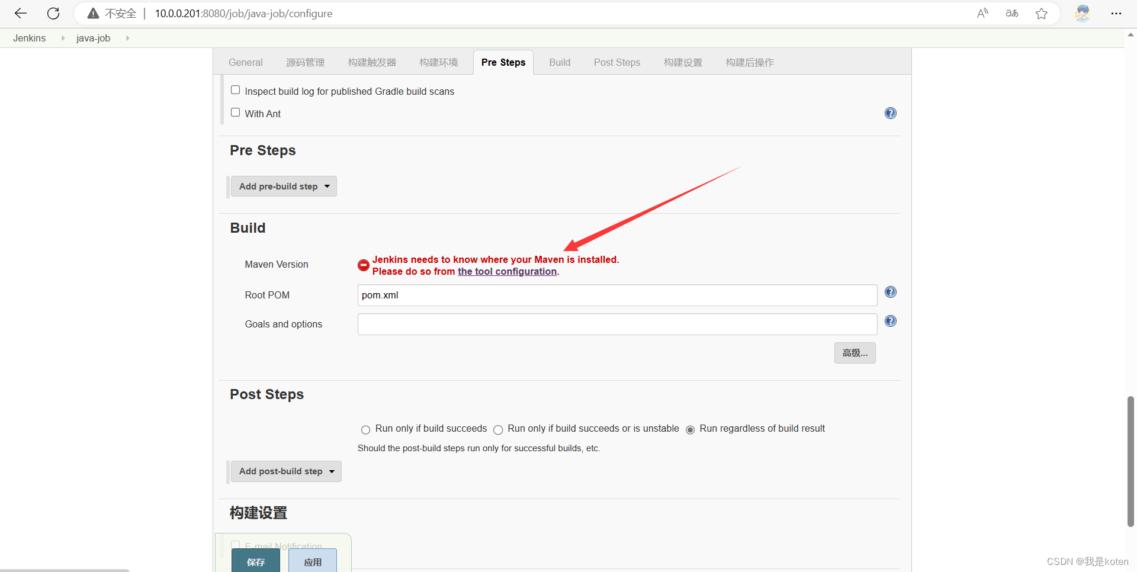1137x572 pixels.
Task: Open the tool configuration link
Action: (x=507, y=271)
